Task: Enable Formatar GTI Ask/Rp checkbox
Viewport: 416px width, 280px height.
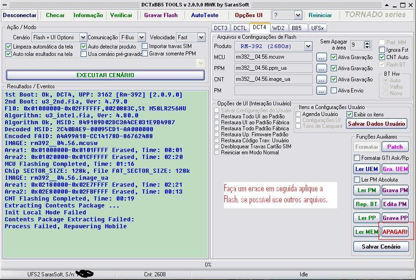Action: [357, 158]
